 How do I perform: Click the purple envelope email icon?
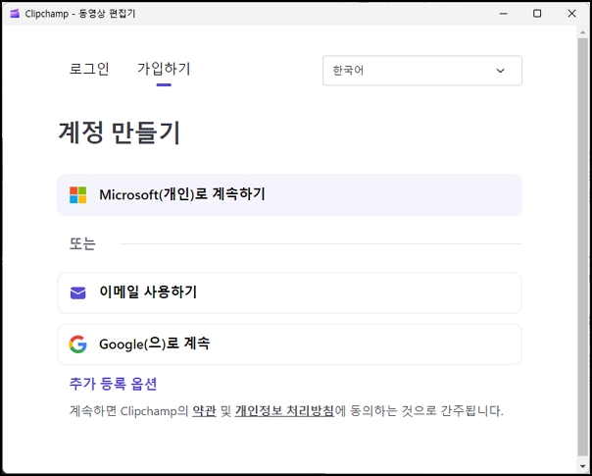78,293
